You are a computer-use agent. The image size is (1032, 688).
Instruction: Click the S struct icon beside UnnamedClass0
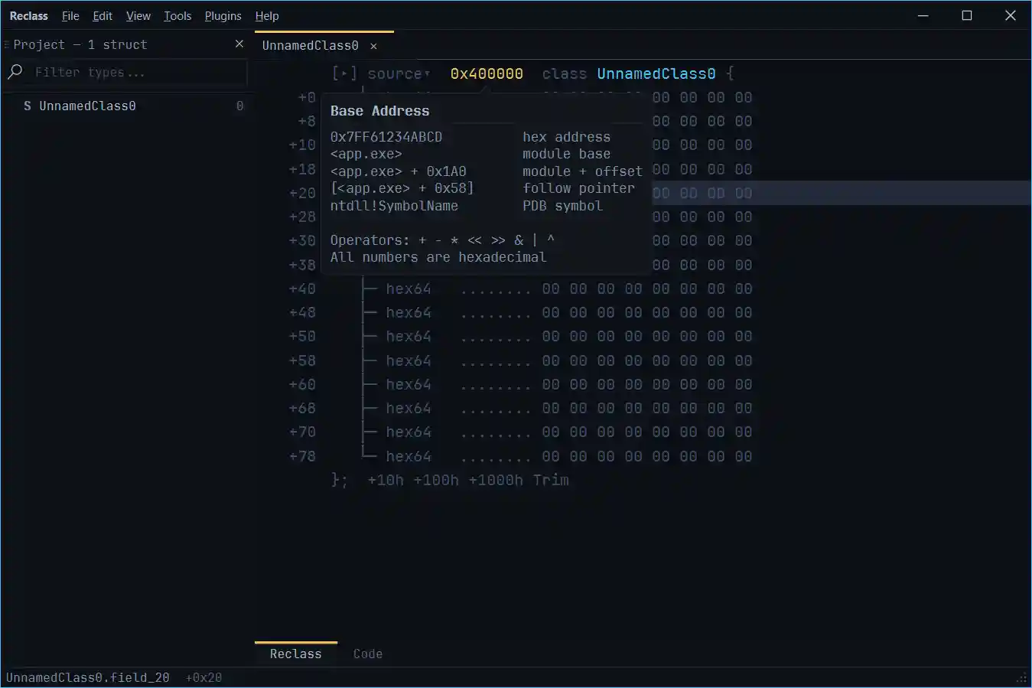click(28, 106)
